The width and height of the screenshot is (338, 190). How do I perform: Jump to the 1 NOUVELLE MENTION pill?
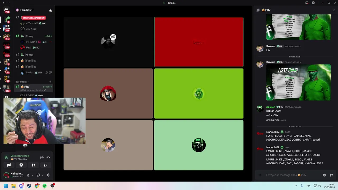34,18
